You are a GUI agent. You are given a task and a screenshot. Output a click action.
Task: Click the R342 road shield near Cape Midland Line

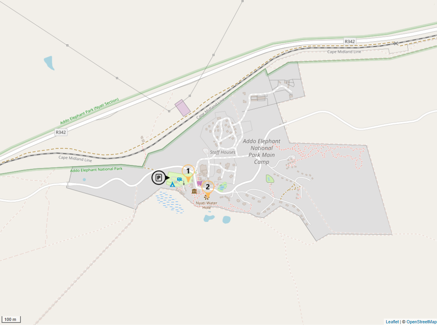(x=350, y=41)
